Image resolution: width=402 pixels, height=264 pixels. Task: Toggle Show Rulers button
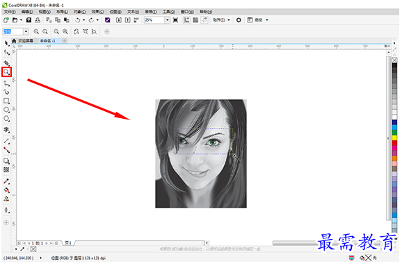coord(186,20)
